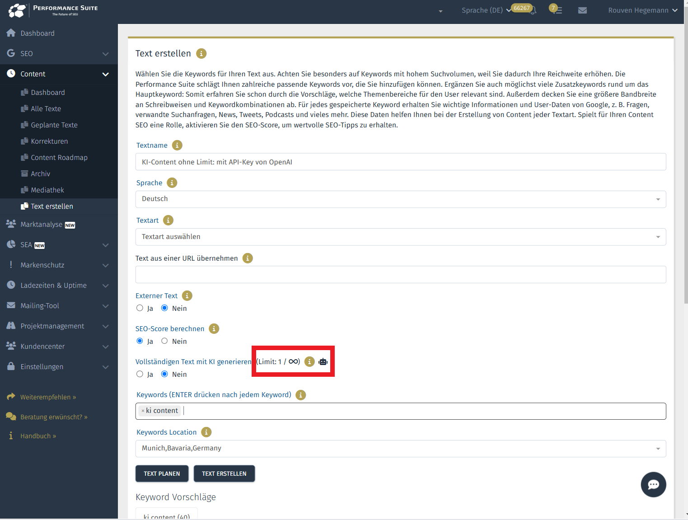Open the Rouven Hegemann user menu
This screenshot has height=520, width=688.
pyautogui.click(x=642, y=10)
